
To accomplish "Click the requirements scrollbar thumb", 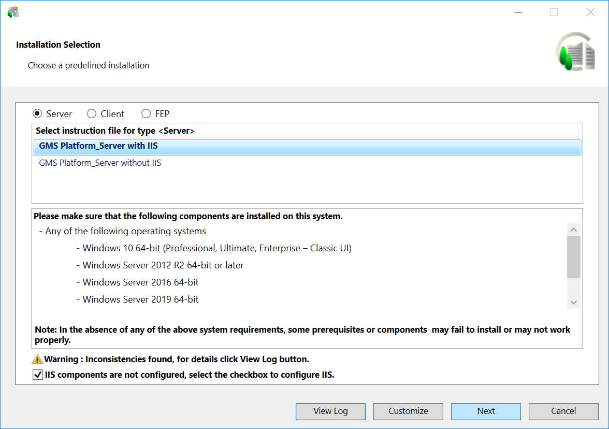I will [x=573, y=258].
